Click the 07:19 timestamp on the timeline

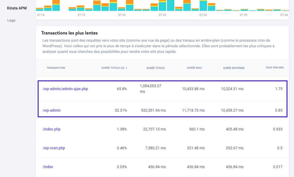point(81,15)
